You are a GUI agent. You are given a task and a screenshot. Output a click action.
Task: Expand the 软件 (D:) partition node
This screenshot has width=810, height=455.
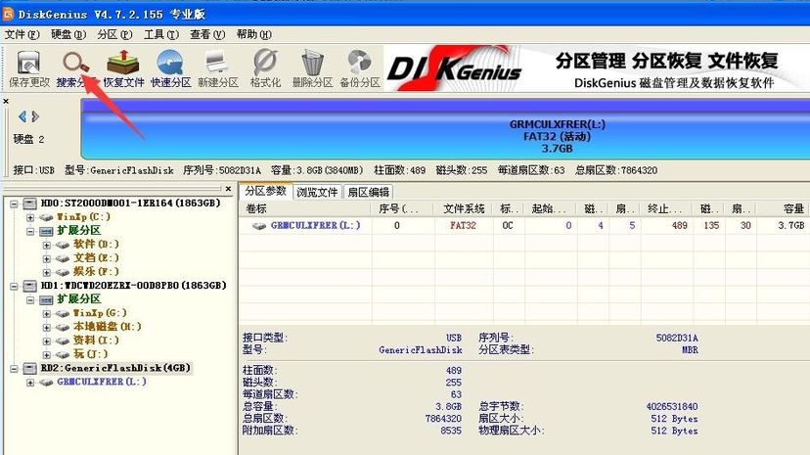click(47, 245)
